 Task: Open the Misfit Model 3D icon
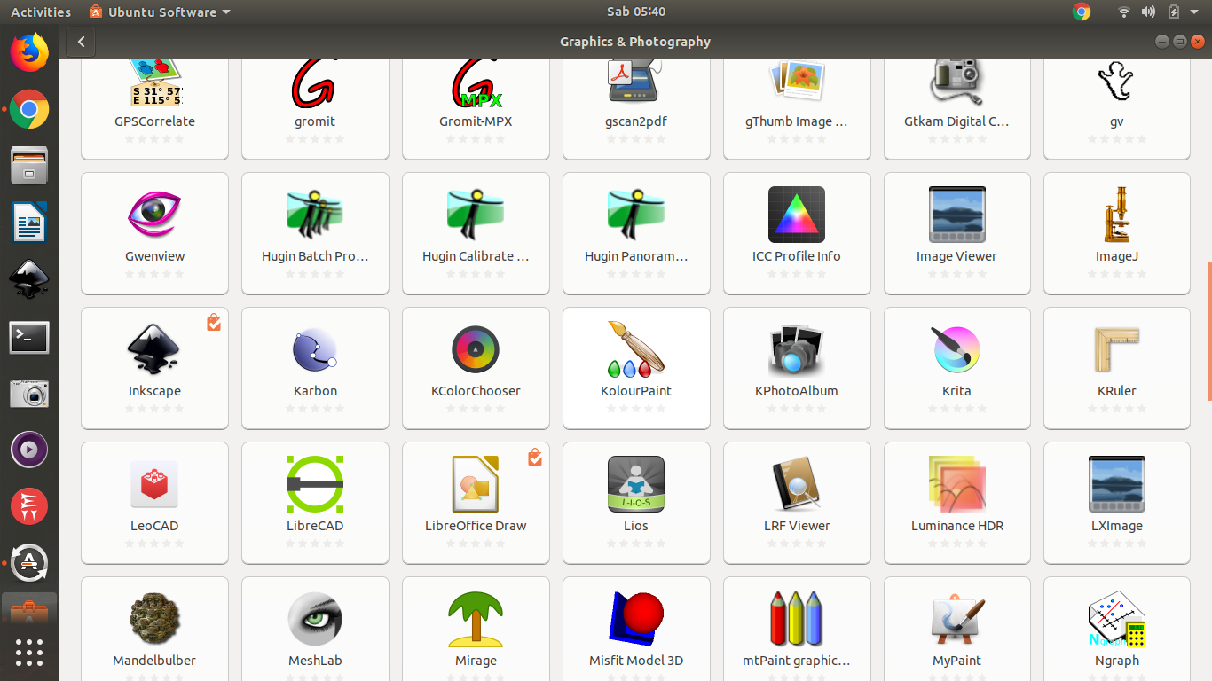(x=635, y=619)
